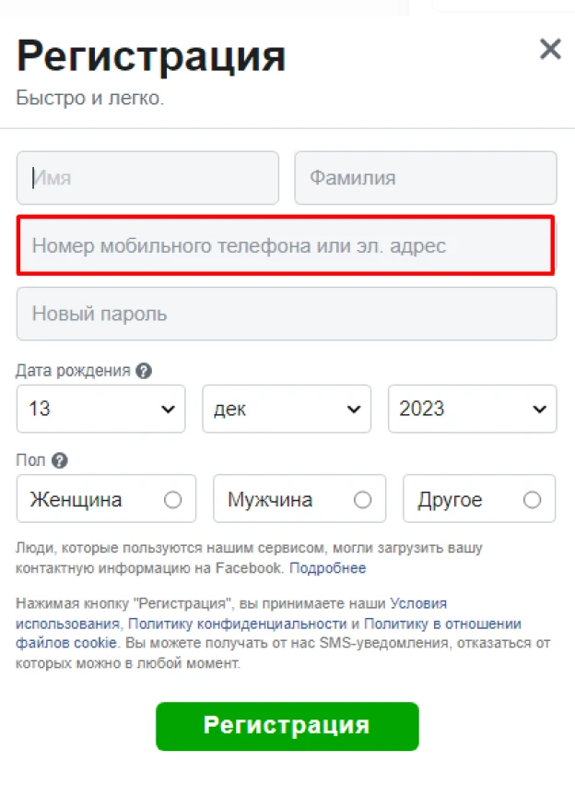Click the green Регистрация button

[287, 726]
